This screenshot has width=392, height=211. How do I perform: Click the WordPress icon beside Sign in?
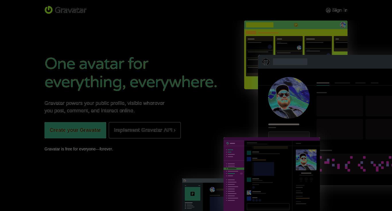click(328, 10)
